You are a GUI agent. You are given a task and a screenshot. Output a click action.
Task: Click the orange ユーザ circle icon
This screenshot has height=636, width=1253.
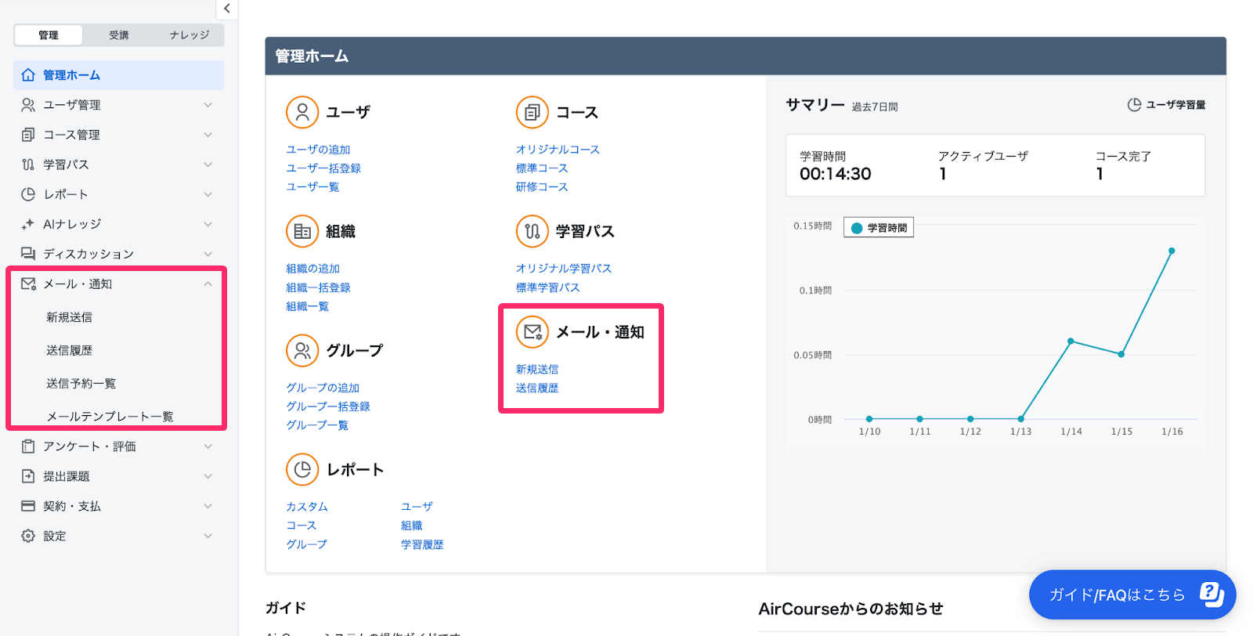[302, 112]
